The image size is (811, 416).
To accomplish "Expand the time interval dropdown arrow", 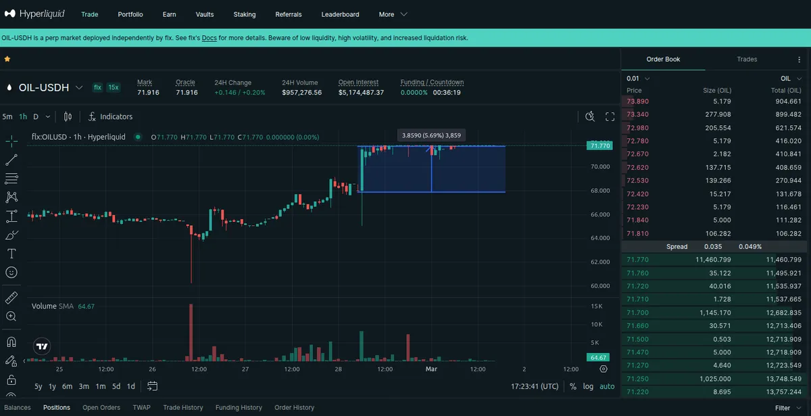I will 49,116.
